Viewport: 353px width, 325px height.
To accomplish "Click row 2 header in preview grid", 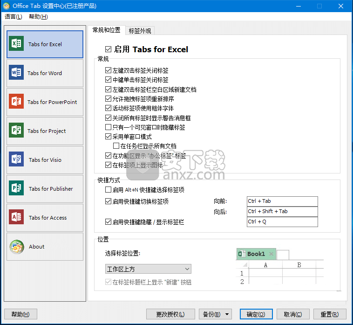I will pos(242,282).
